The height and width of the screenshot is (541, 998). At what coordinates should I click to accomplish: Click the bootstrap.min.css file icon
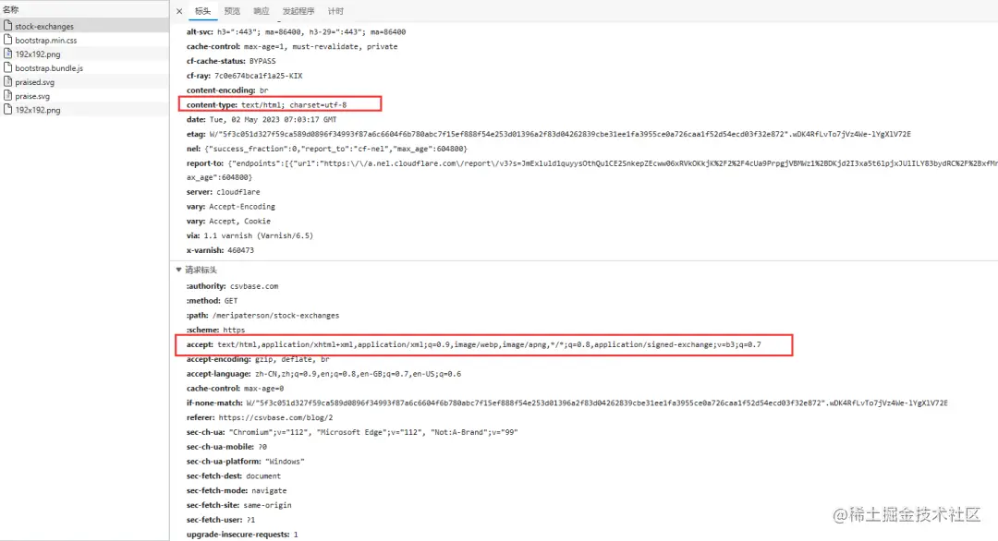coord(7,40)
